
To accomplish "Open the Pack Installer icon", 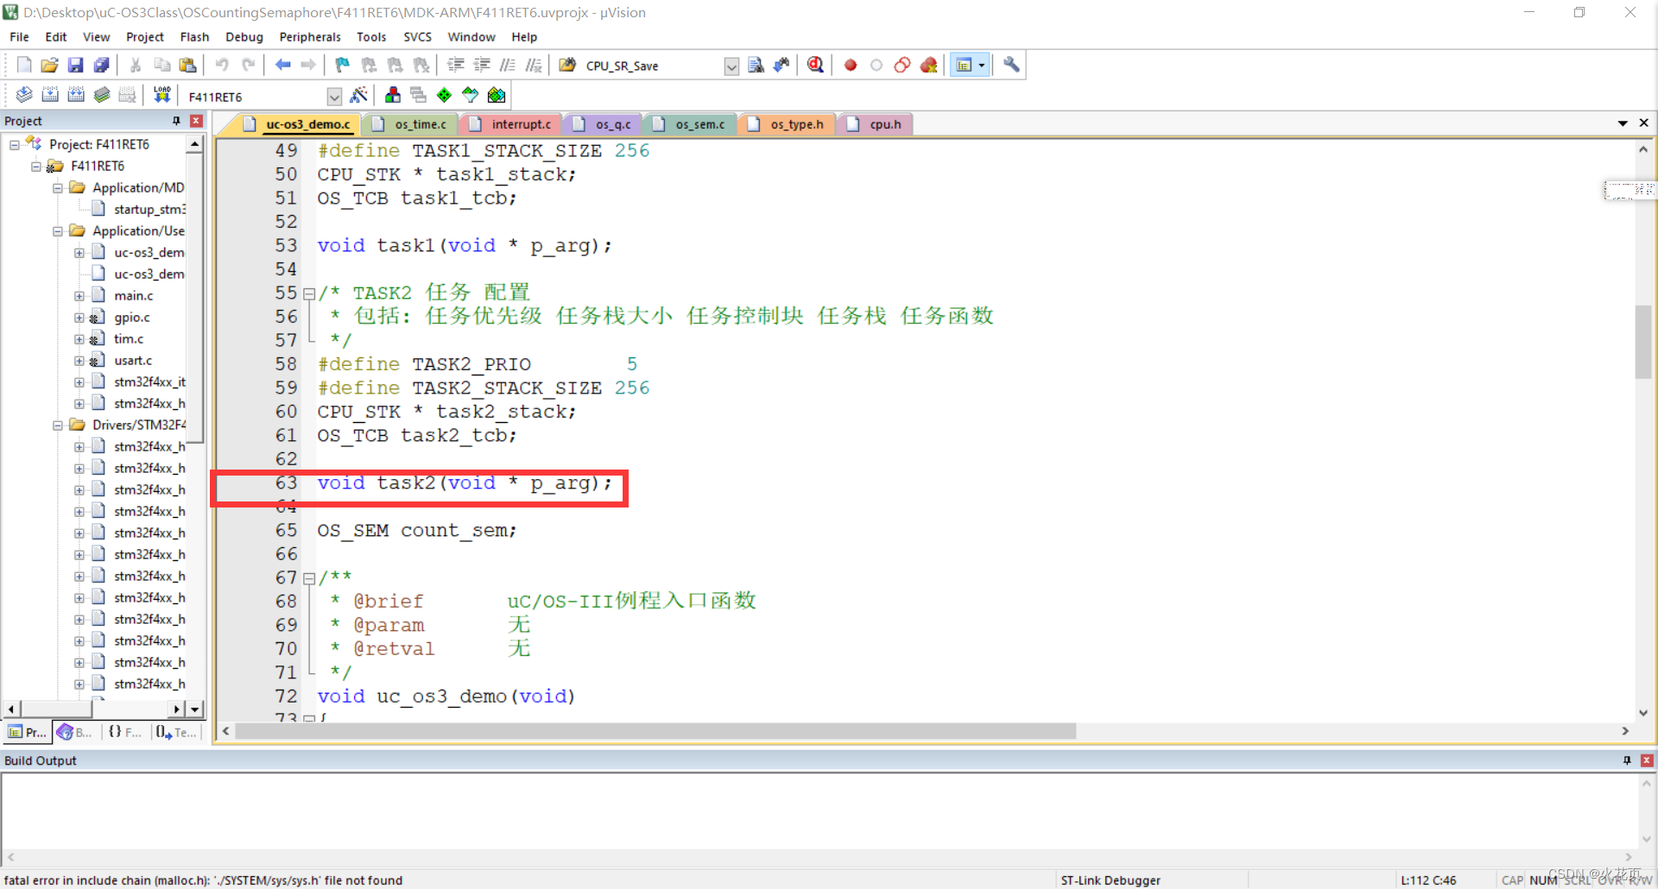I will [x=497, y=95].
